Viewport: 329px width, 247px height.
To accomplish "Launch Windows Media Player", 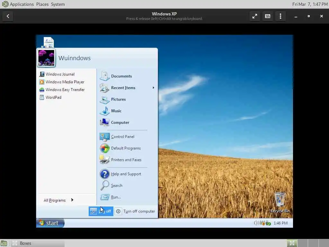I will [62, 82].
